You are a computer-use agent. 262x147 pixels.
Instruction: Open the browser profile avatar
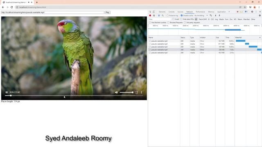[x=255, y=7]
